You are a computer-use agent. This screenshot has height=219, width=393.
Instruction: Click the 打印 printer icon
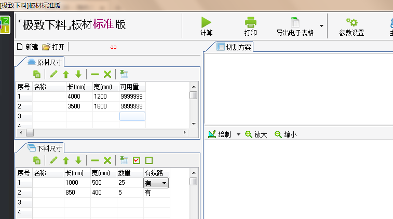coord(250,22)
